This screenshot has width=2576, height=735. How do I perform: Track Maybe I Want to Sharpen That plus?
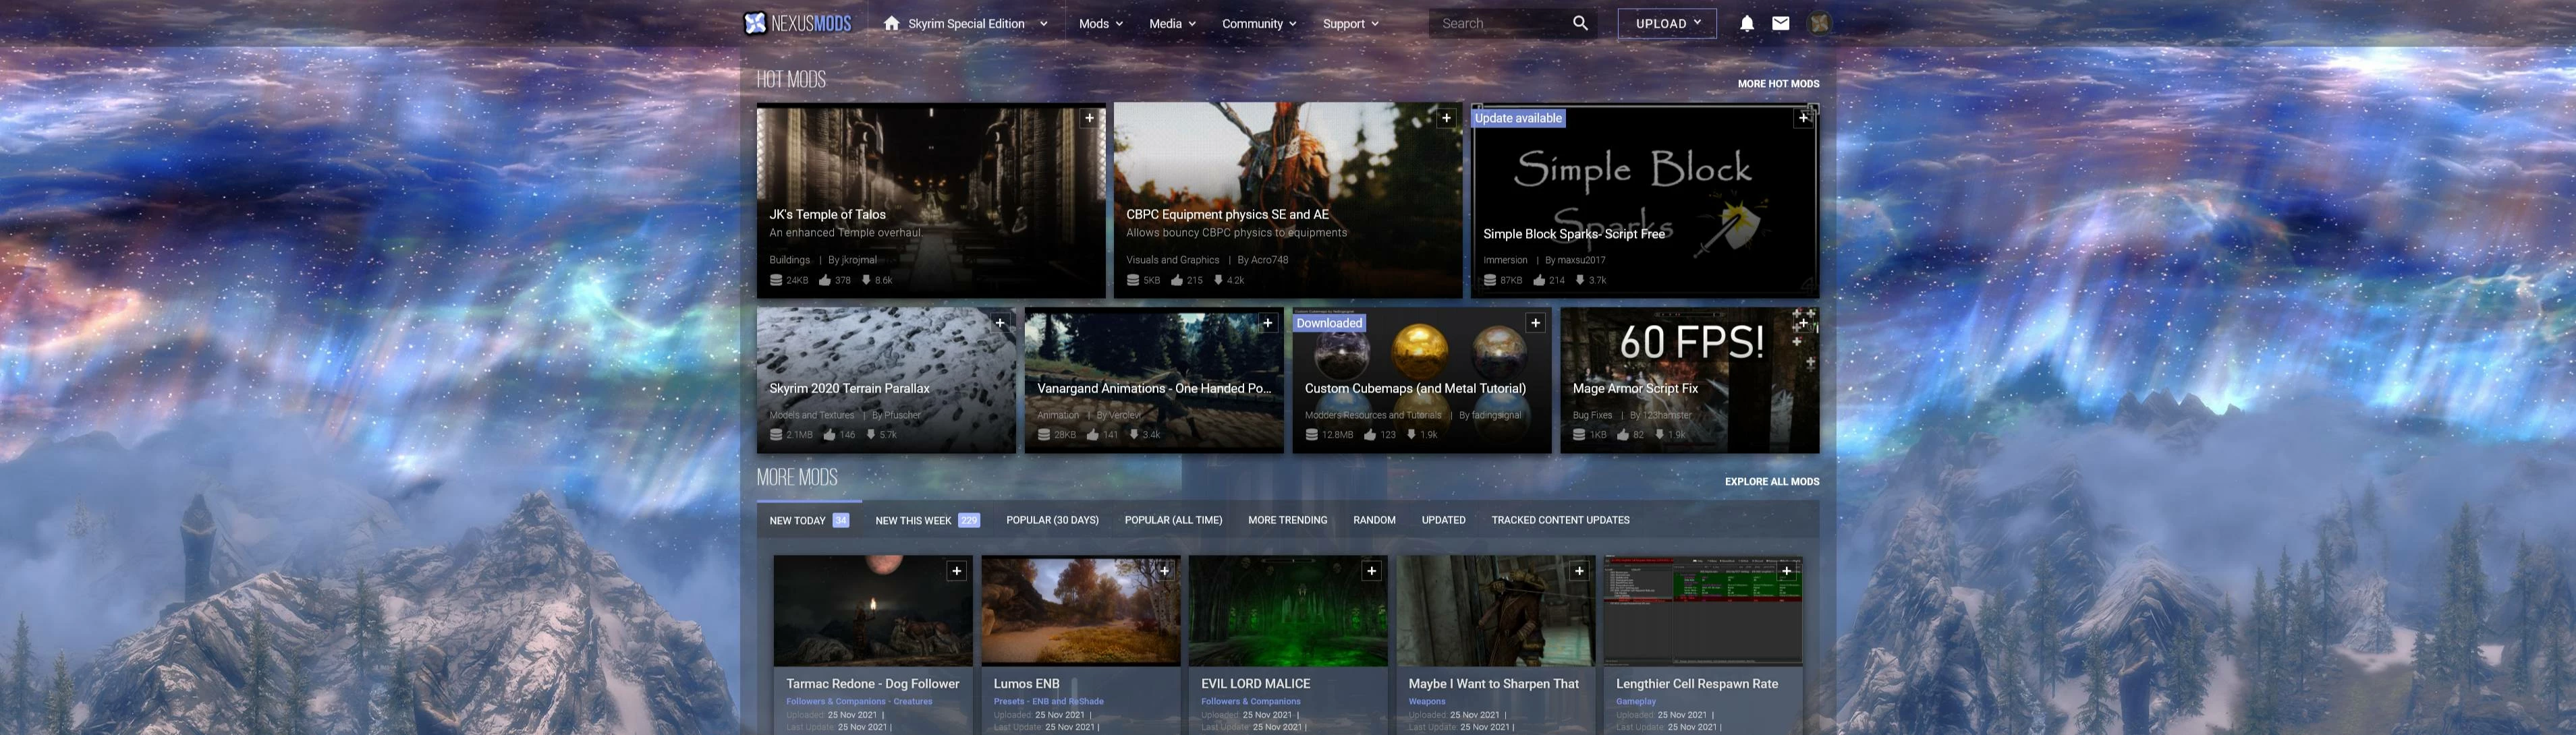(x=1579, y=571)
